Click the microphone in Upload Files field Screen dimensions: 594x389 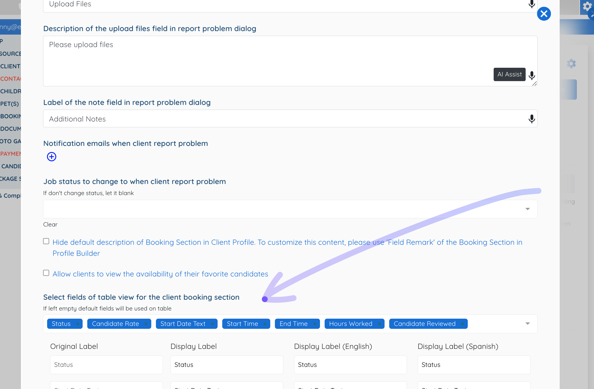point(531,4)
